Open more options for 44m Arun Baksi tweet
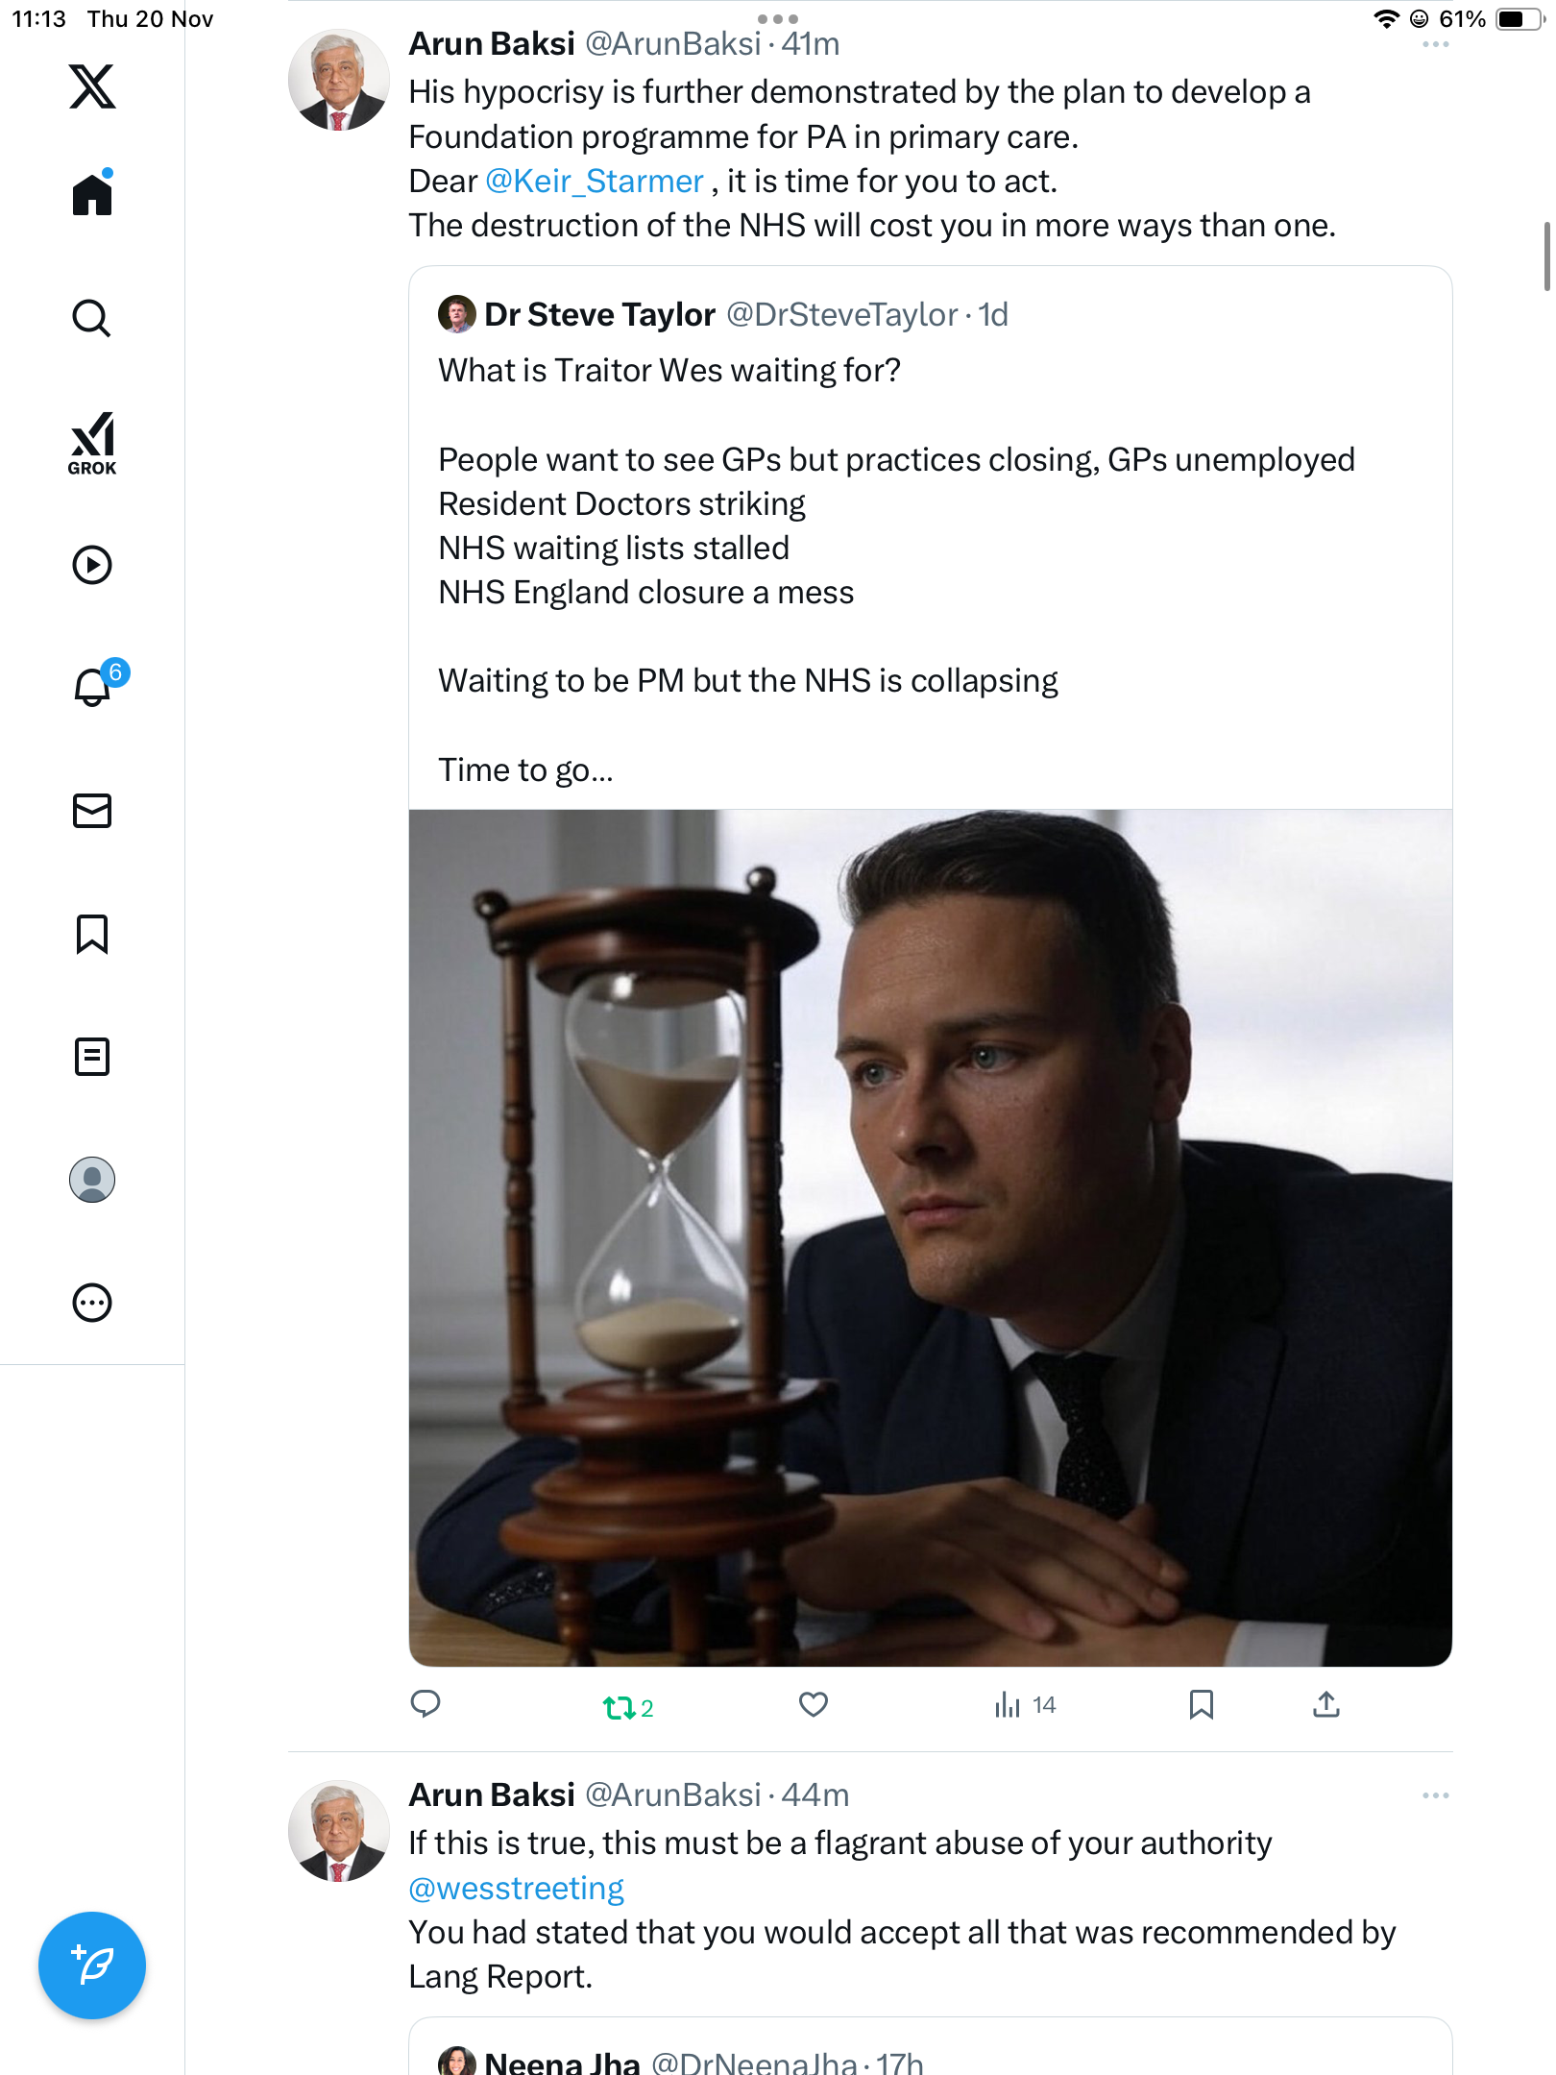 (x=1435, y=1795)
